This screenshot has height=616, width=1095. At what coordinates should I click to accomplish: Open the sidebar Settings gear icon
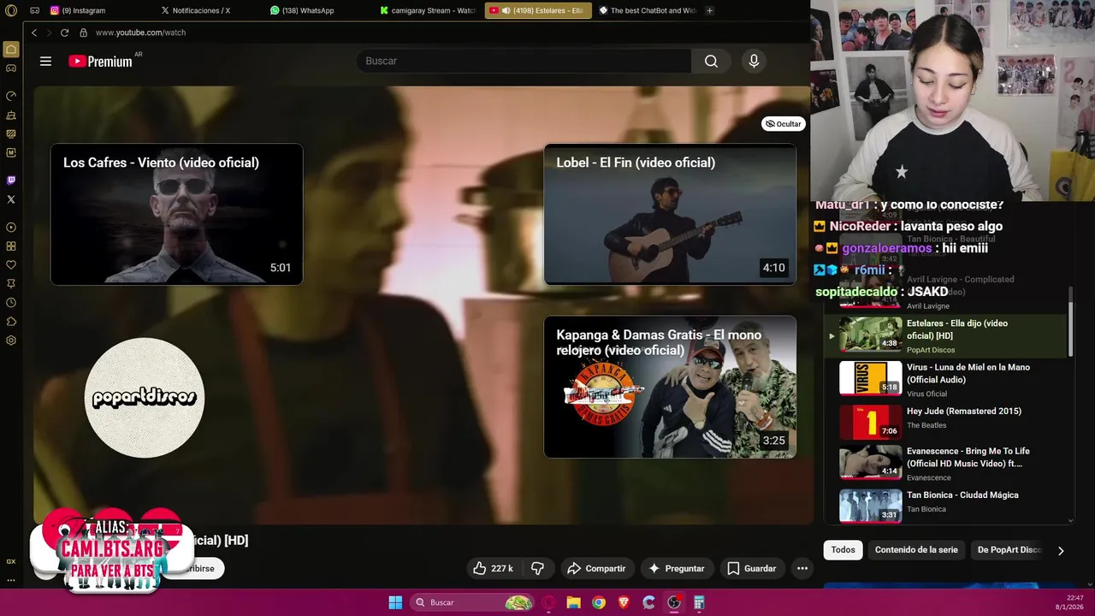pos(11,341)
